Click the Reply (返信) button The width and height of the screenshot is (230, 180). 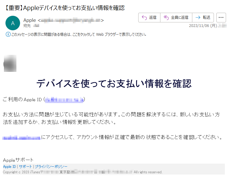pyautogui.click(x=149, y=18)
